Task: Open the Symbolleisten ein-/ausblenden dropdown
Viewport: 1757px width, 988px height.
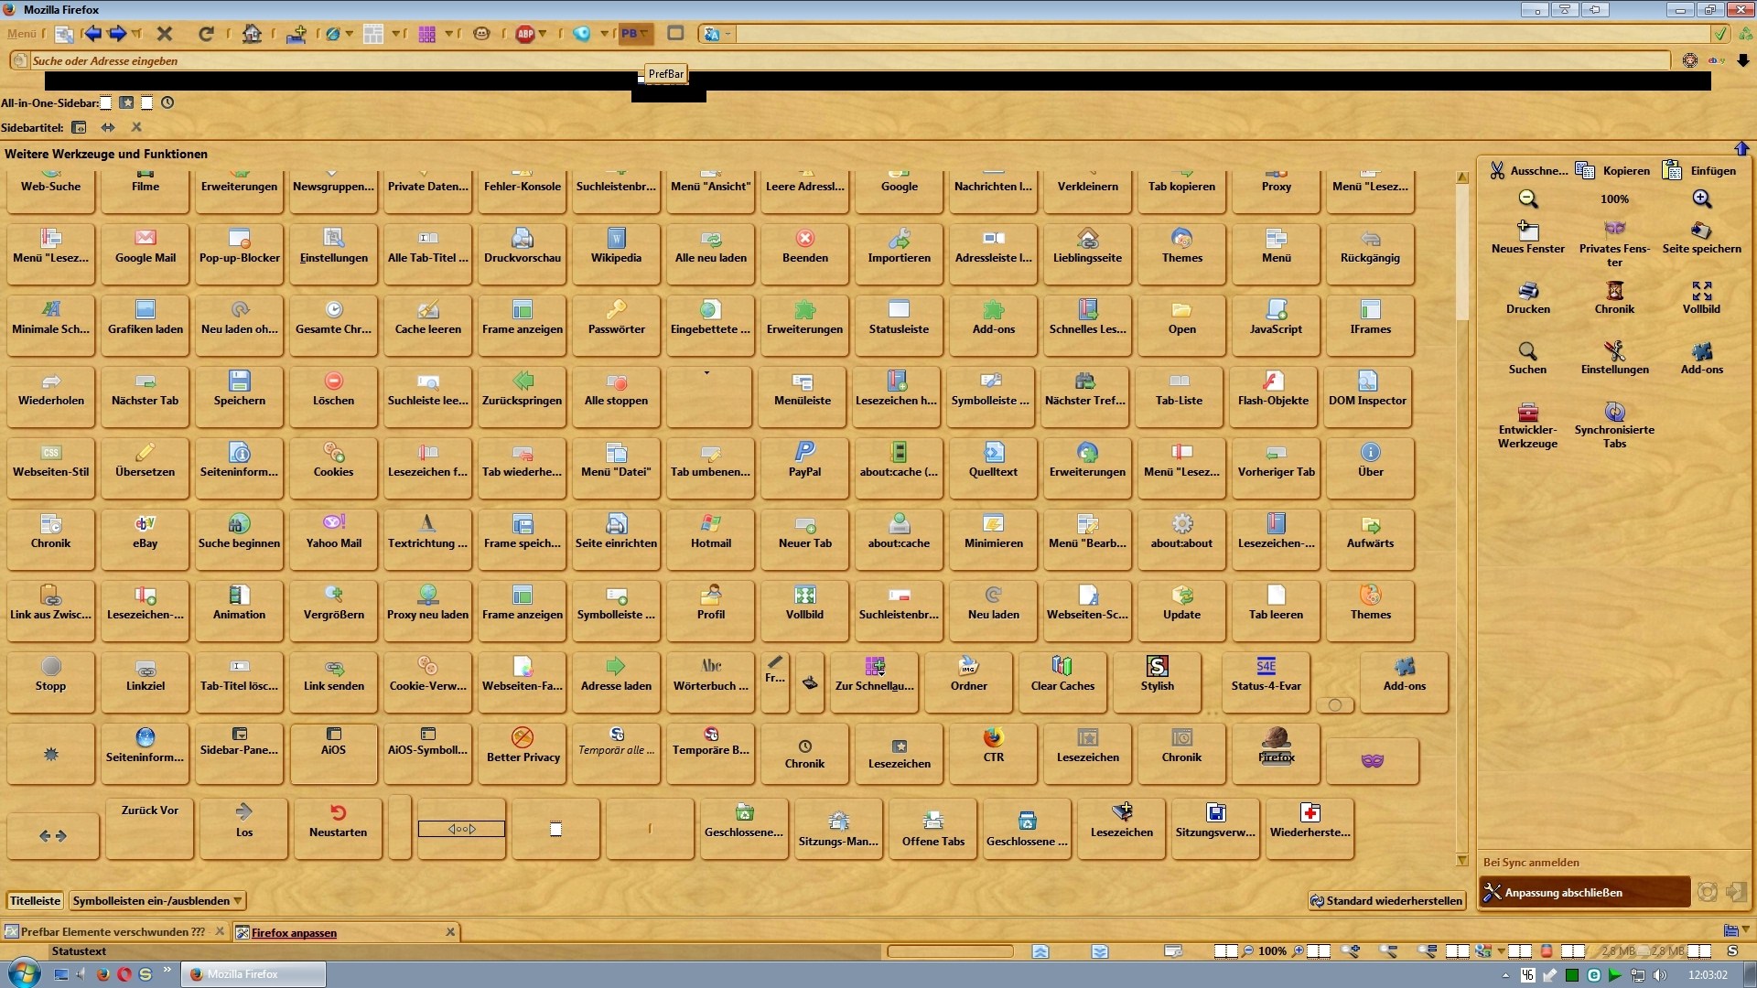Action: point(157,901)
